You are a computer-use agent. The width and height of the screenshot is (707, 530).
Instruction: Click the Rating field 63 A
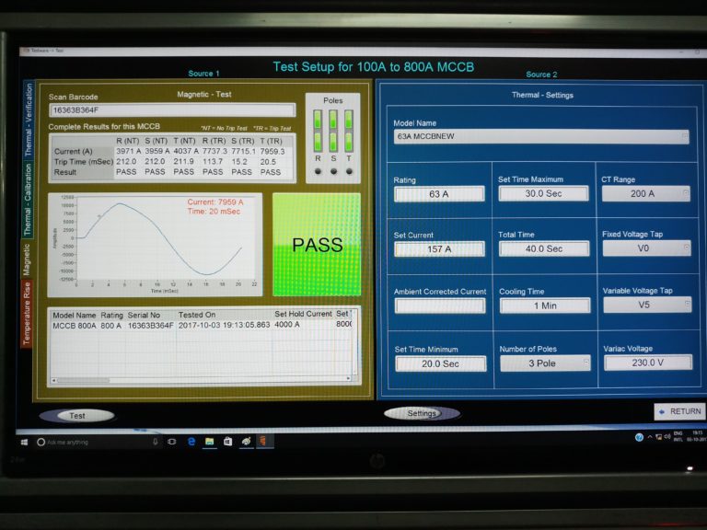(439, 194)
